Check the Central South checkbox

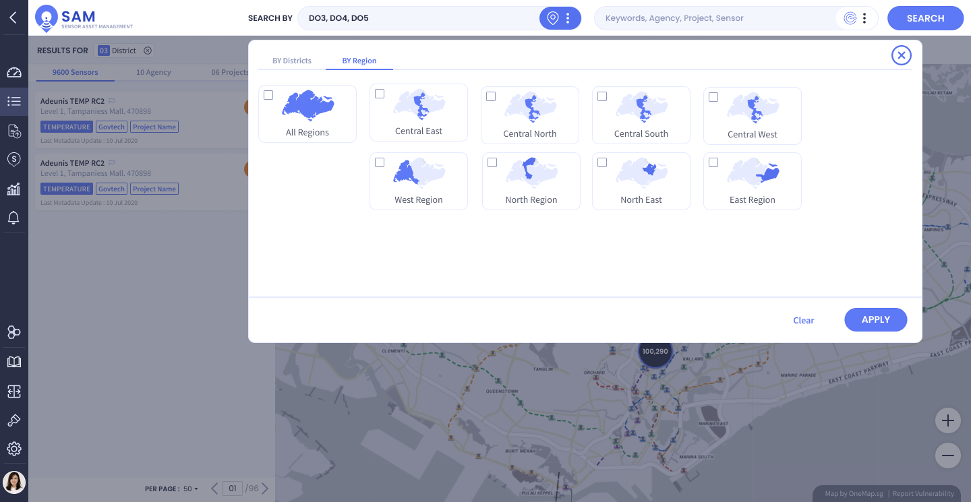pos(602,96)
